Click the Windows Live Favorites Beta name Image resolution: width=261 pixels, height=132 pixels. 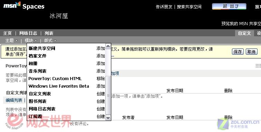[x=59, y=86]
